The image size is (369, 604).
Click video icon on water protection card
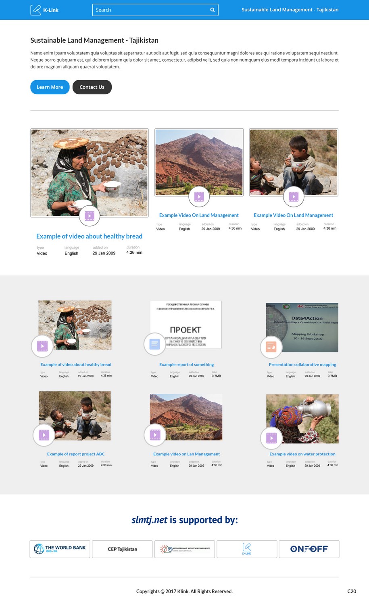(x=271, y=438)
